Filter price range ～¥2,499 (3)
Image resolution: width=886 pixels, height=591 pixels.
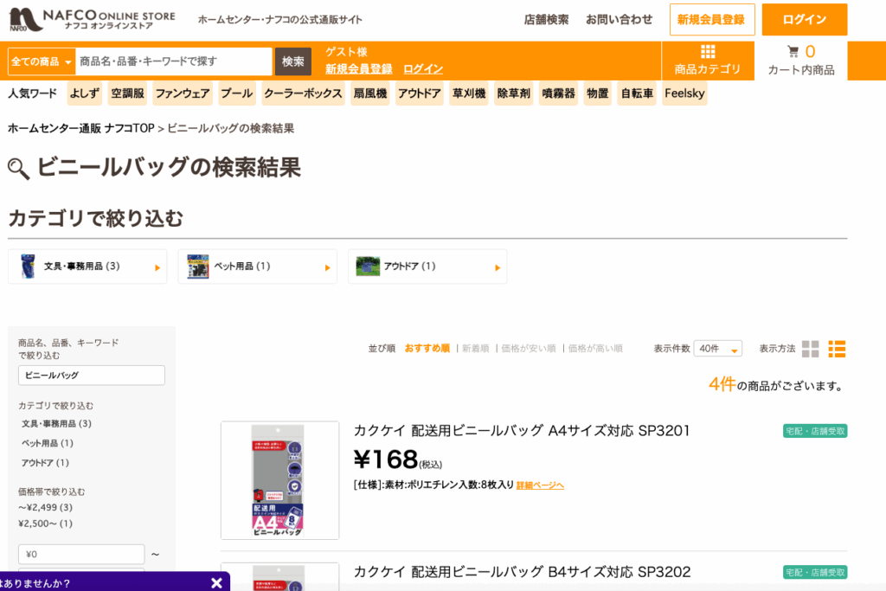45,507
